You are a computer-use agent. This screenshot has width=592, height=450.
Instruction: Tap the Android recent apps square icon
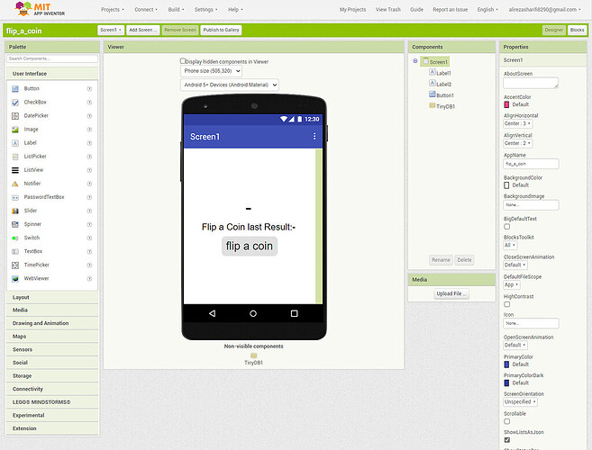[x=294, y=313]
